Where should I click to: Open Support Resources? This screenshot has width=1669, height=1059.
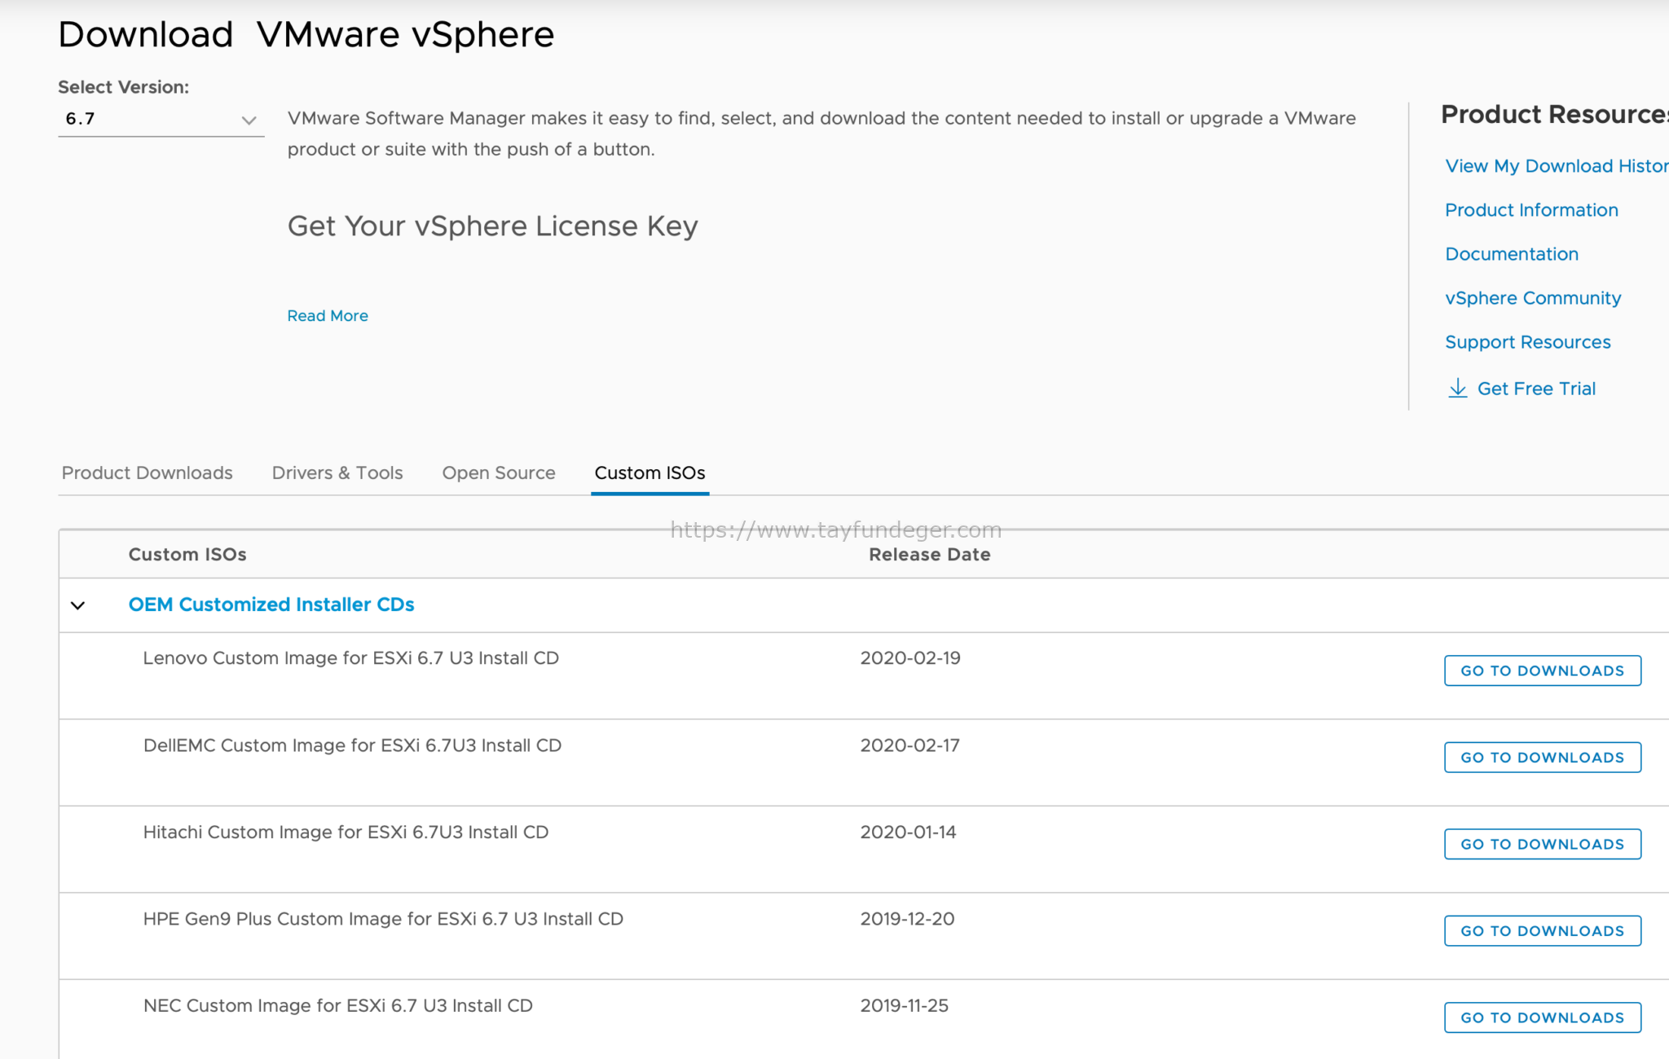coord(1528,341)
